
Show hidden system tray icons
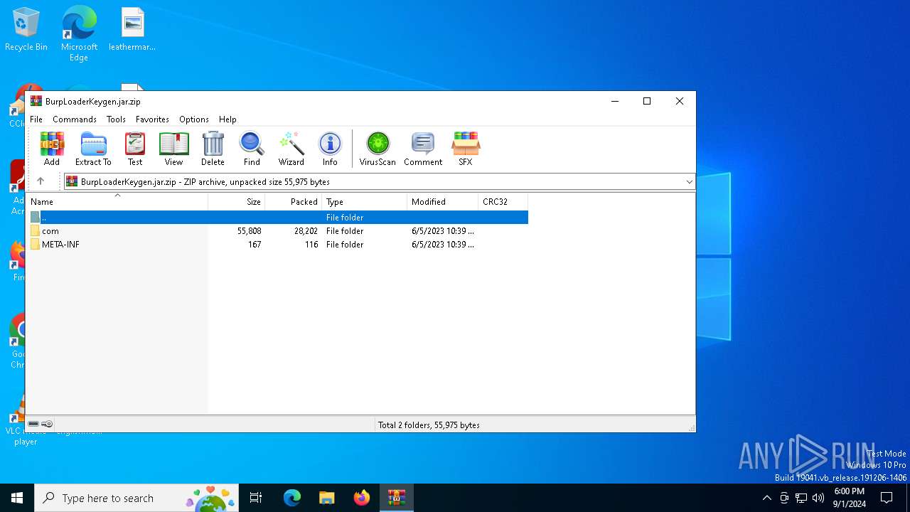(x=766, y=498)
